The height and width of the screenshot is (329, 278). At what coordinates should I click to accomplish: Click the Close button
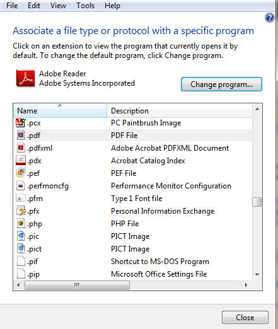coord(245,318)
